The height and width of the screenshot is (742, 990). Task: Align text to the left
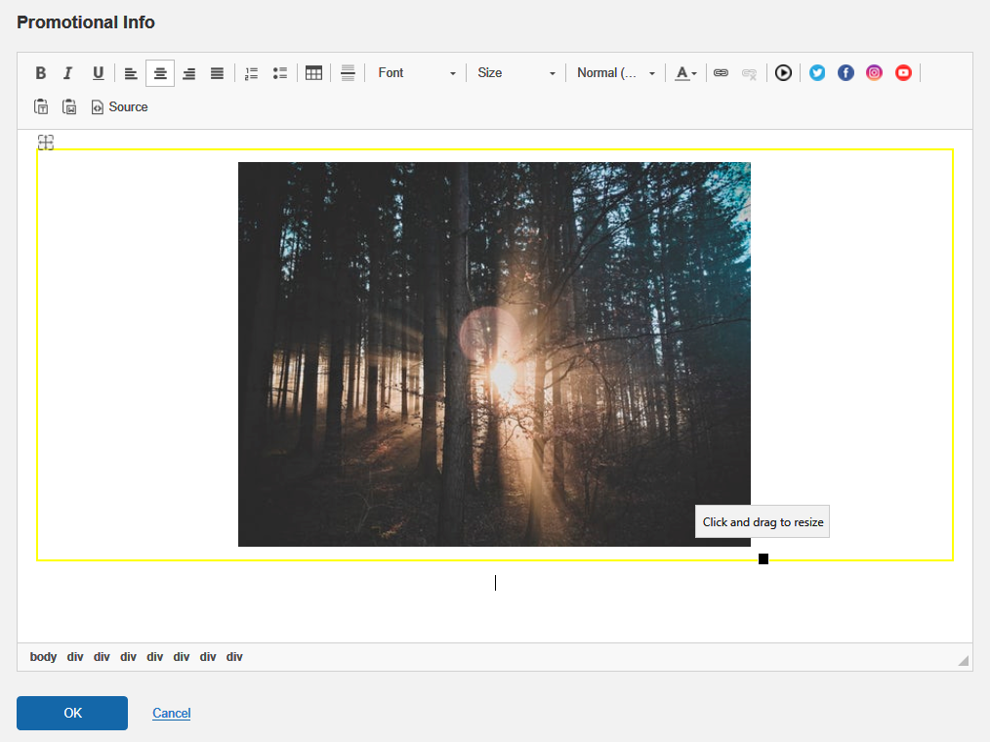tap(131, 73)
